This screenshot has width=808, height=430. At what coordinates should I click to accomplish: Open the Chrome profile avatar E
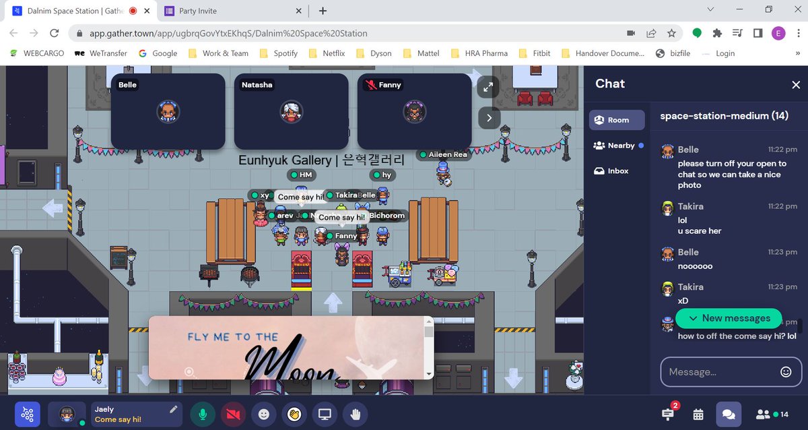click(778, 33)
